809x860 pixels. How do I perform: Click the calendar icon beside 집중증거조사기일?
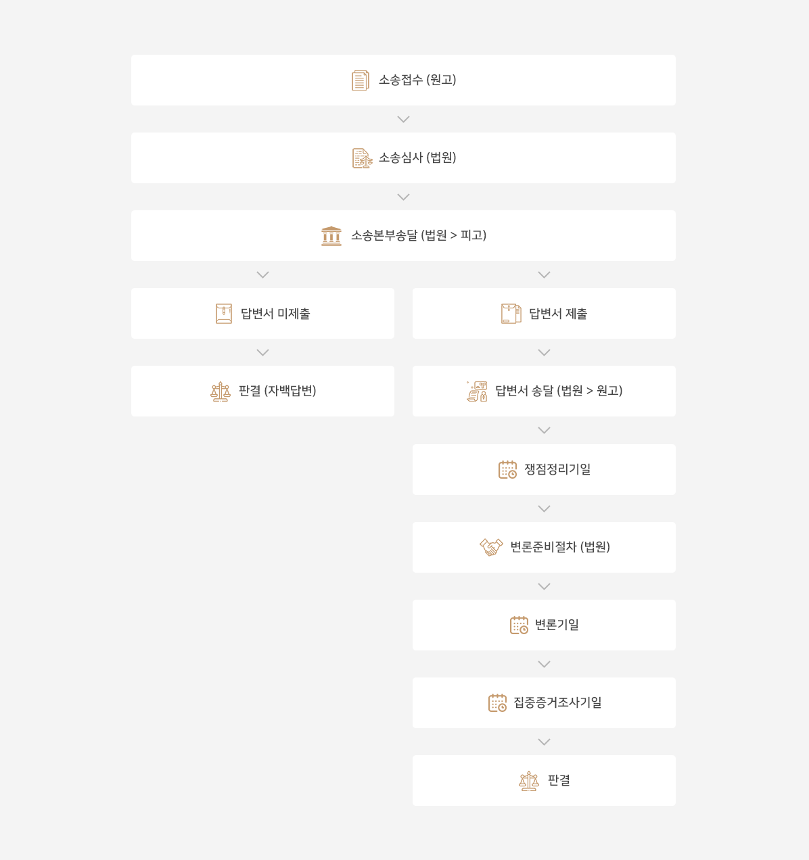tap(497, 702)
